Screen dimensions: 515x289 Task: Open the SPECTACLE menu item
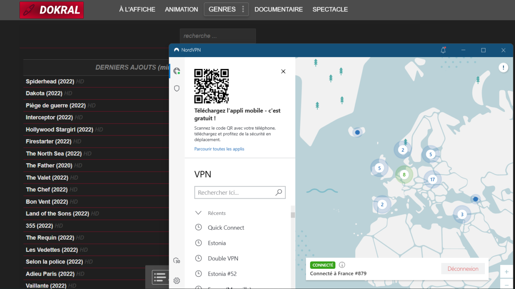pyautogui.click(x=330, y=10)
